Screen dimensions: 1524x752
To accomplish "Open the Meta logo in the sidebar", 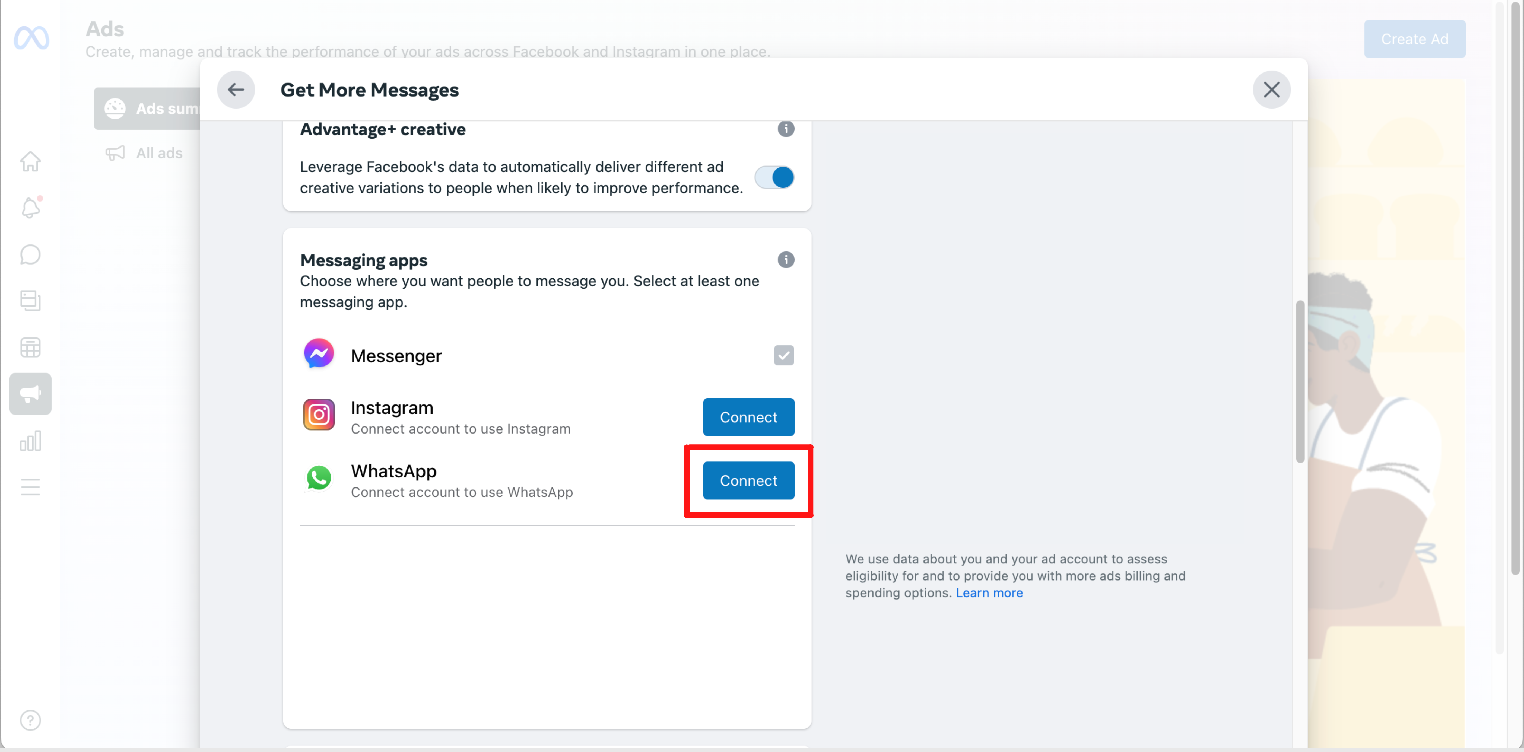I will click(31, 39).
